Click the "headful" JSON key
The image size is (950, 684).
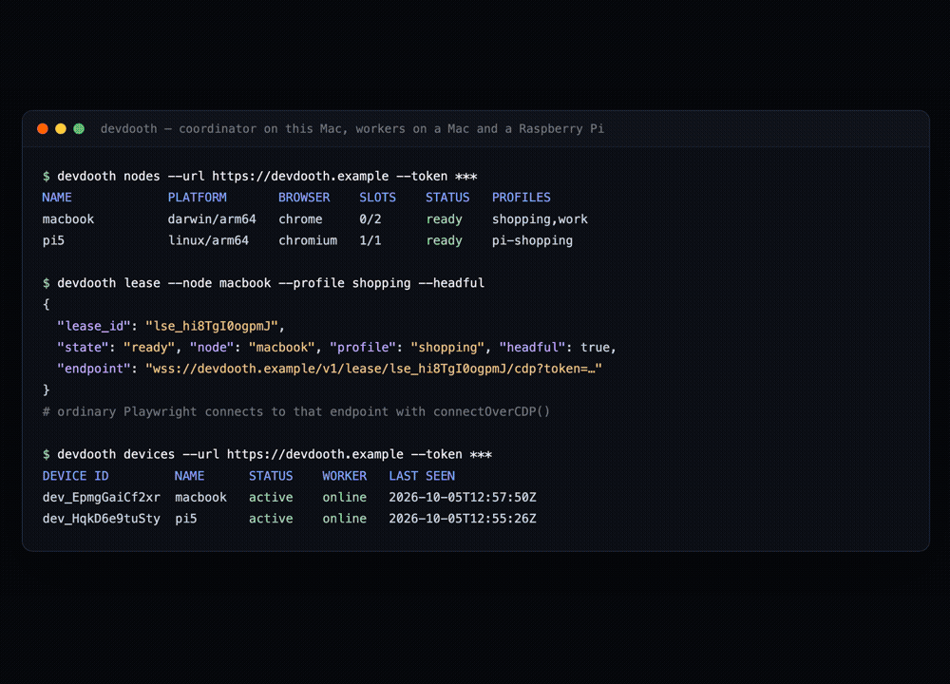[x=532, y=347]
